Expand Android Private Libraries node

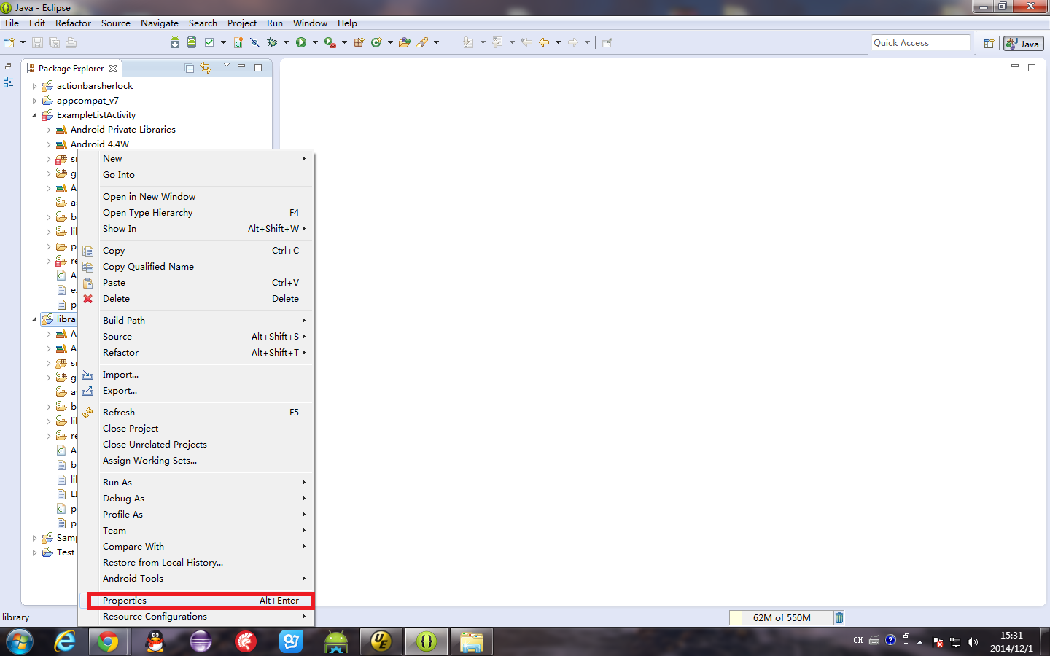(49, 130)
